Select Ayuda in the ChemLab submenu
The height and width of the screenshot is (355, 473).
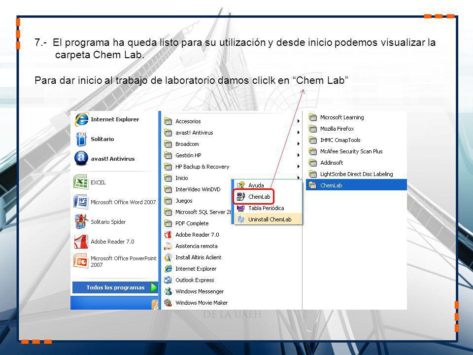(x=268, y=185)
